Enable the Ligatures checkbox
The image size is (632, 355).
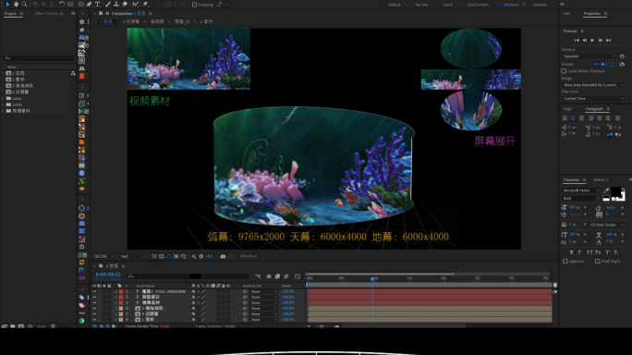coord(565,262)
